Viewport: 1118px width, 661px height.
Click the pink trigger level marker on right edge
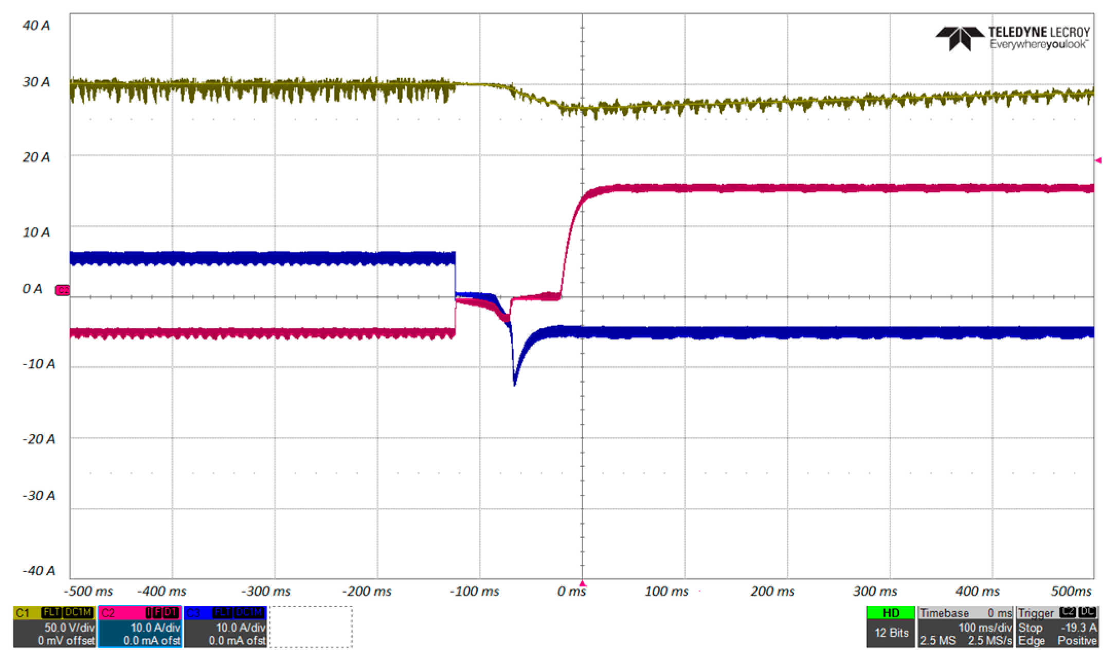pyautogui.click(x=1098, y=160)
